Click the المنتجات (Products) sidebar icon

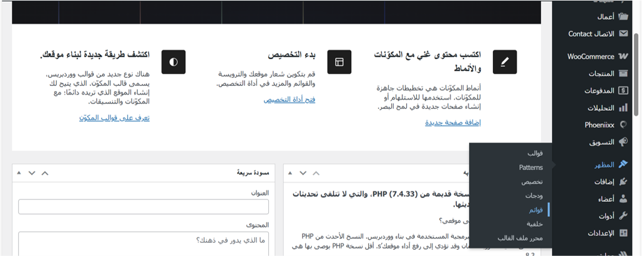coord(623,73)
